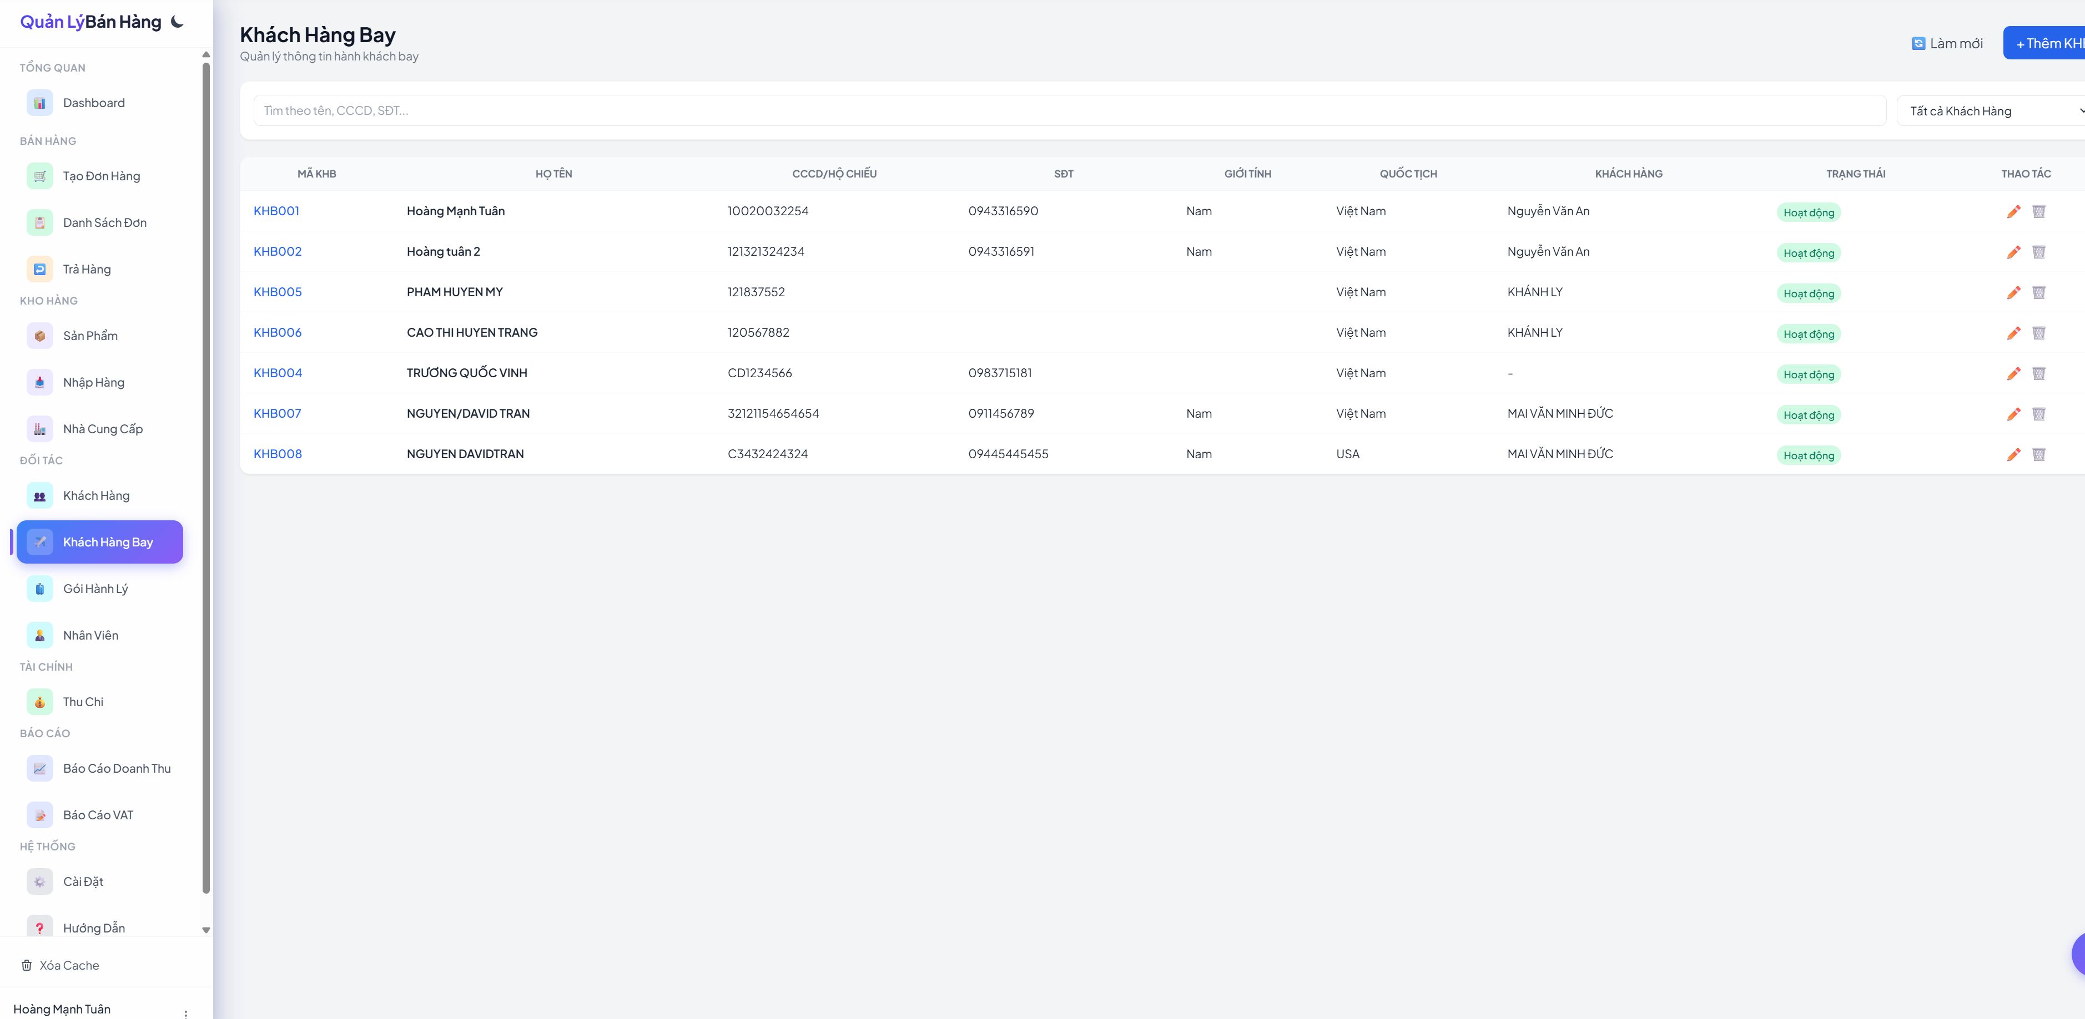Open Tạo Đơn Hàng menu item
This screenshot has height=1019, width=2085.
click(x=101, y=176)
